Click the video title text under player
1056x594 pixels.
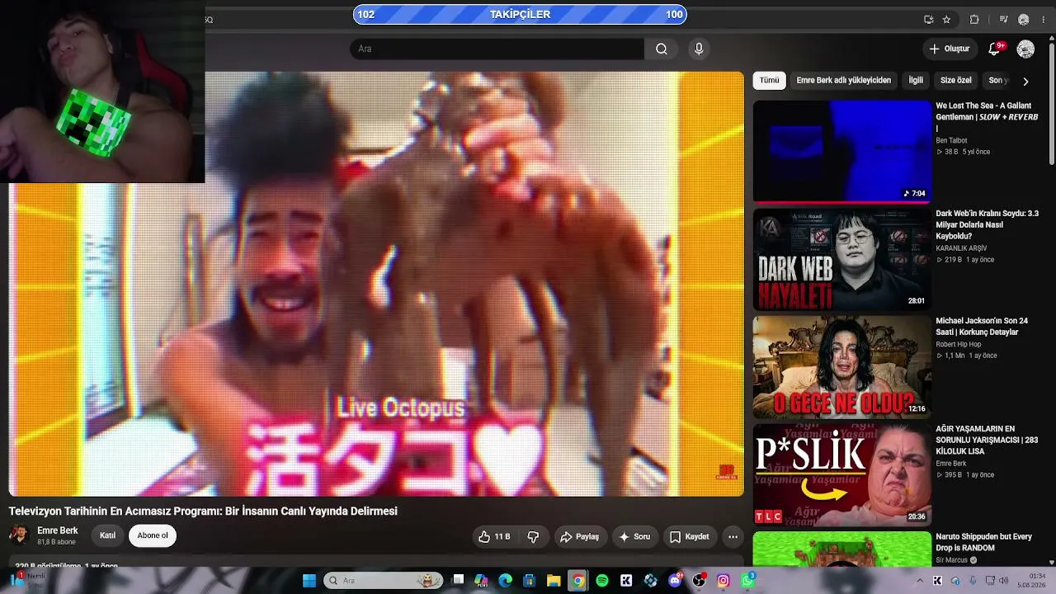203,511
